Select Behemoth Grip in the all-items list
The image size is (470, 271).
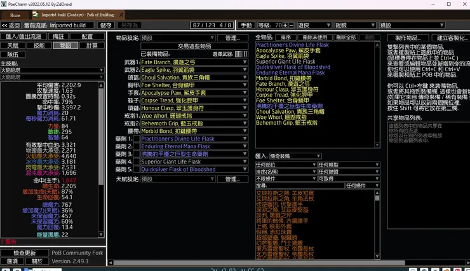[286, 123]
